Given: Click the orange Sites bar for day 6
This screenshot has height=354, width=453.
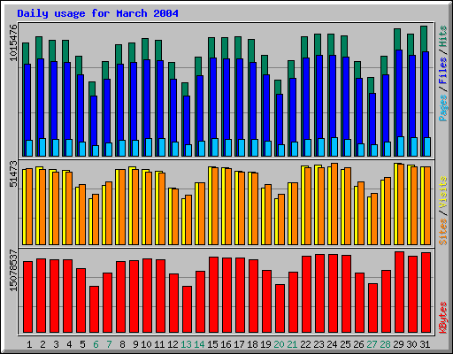Looking at the screenshot, I should (96, 219).
